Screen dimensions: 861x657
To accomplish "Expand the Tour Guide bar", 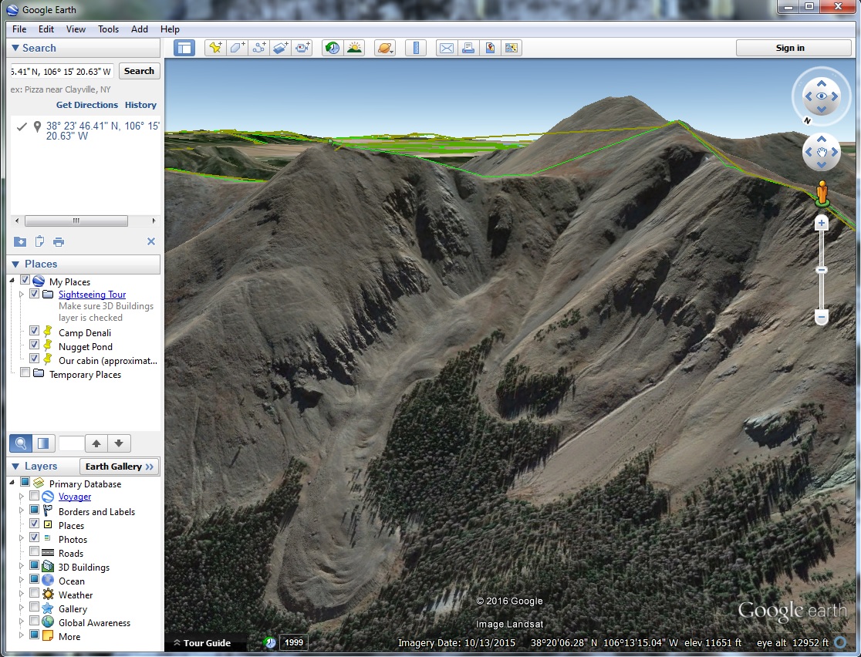I will pyautogui.click(x=202, y=642).
